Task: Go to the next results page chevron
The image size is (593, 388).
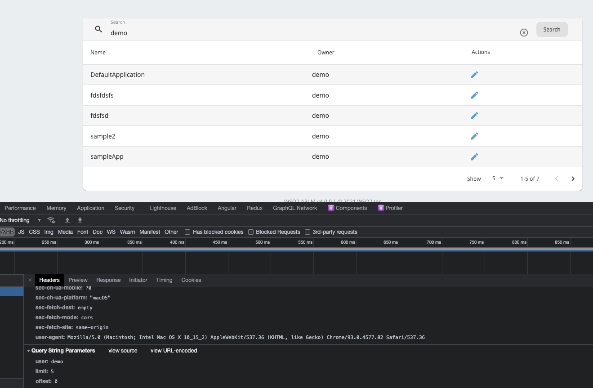Action: point(573,178)
